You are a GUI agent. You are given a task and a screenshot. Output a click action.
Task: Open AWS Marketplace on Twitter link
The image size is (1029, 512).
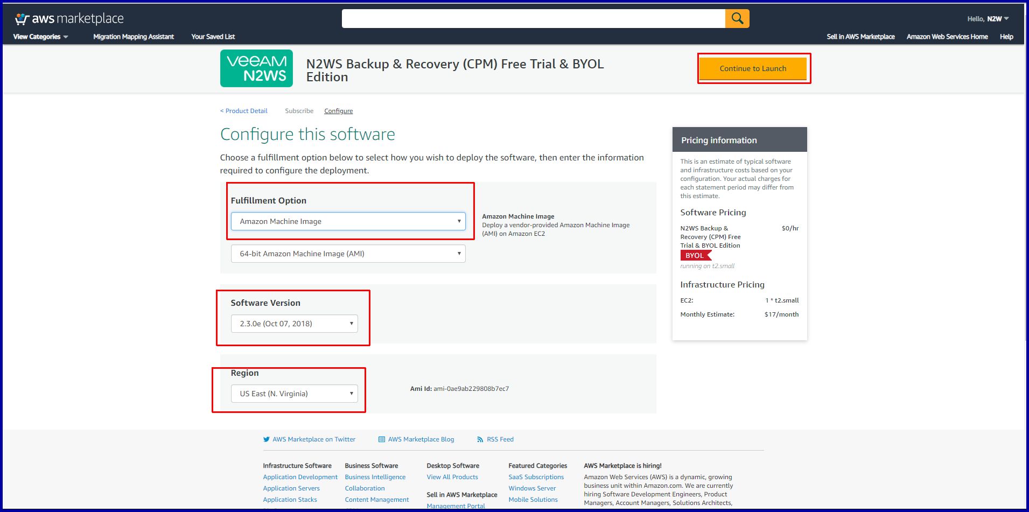point(314,439)
